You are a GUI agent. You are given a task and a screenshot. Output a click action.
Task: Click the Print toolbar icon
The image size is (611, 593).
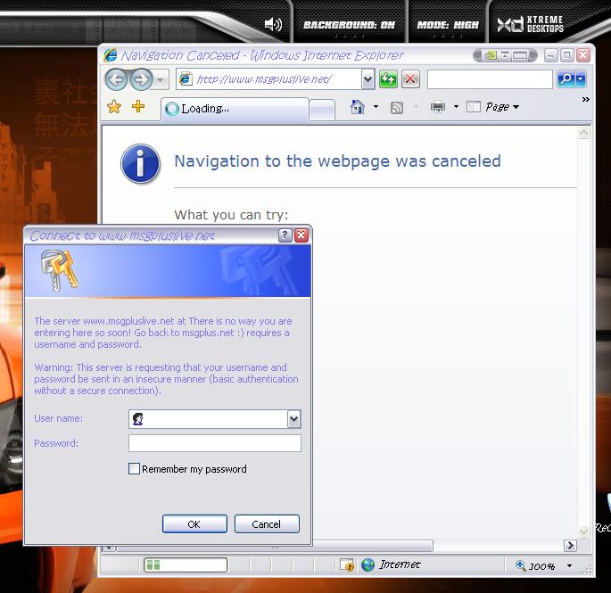437,107
